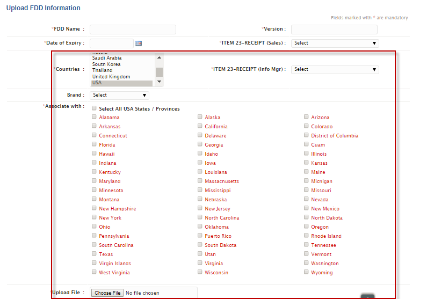Click the Countries list scroll-up arrow

tap(159, 57)
